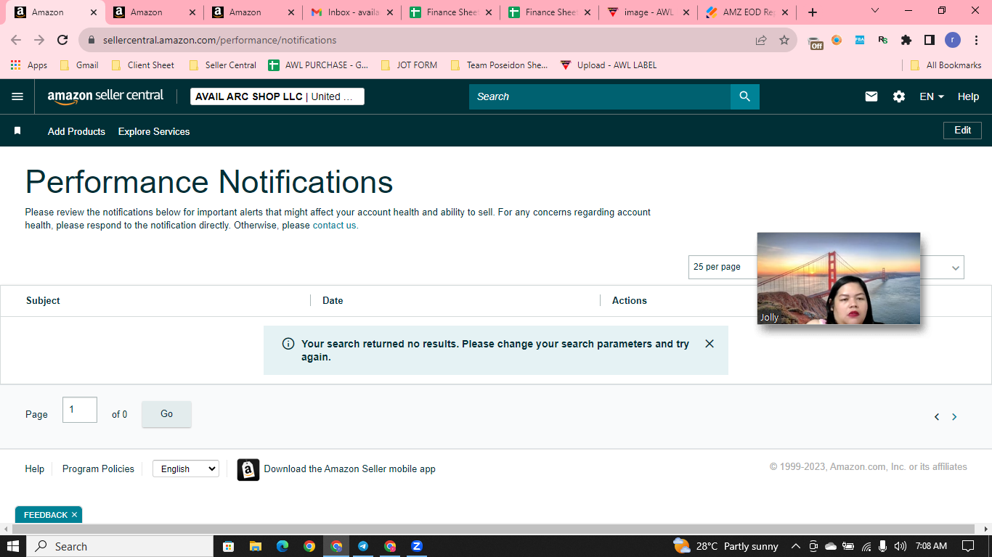
Task: Open the JOT FORM bookmark folder
Action: pos(409,65)
